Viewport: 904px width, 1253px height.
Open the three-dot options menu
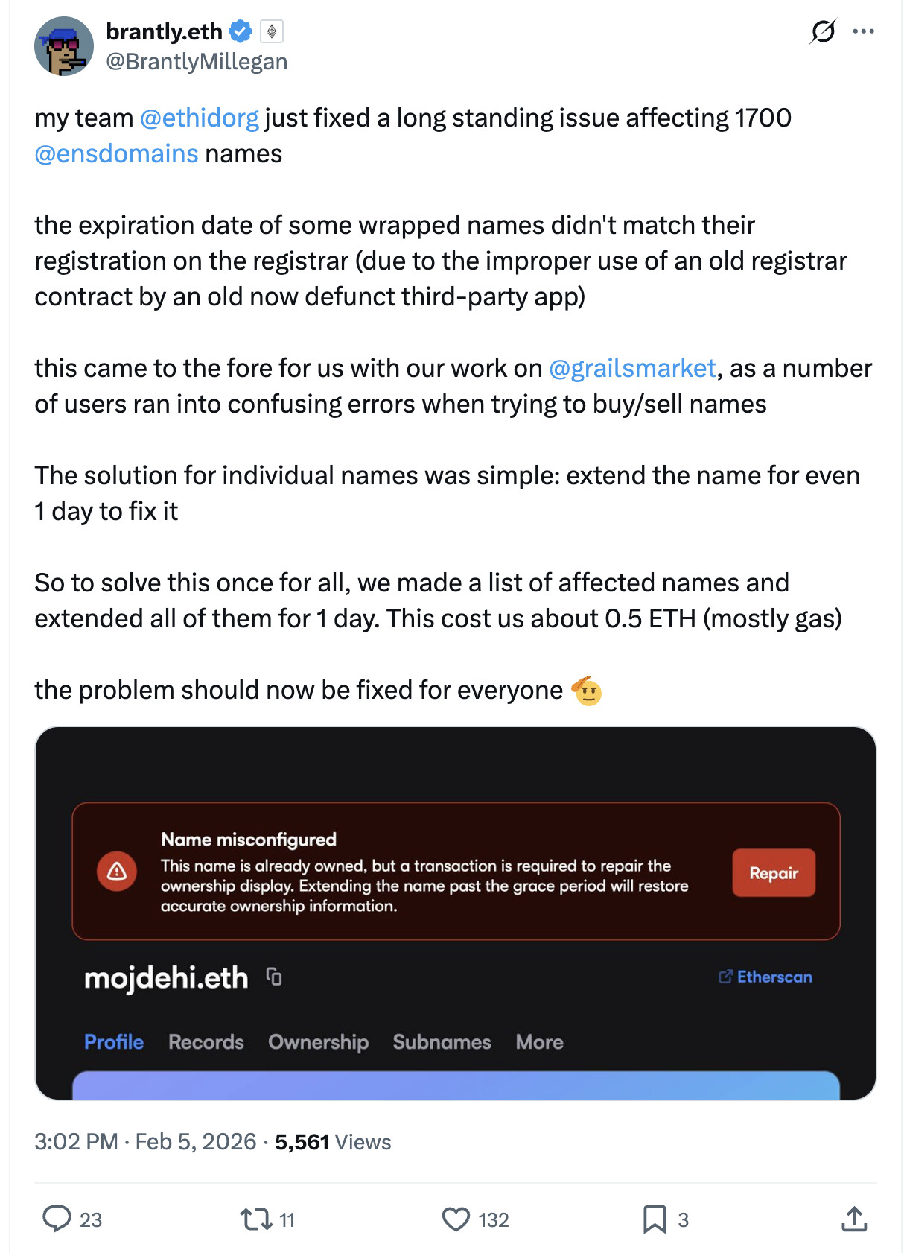point(864,31)
